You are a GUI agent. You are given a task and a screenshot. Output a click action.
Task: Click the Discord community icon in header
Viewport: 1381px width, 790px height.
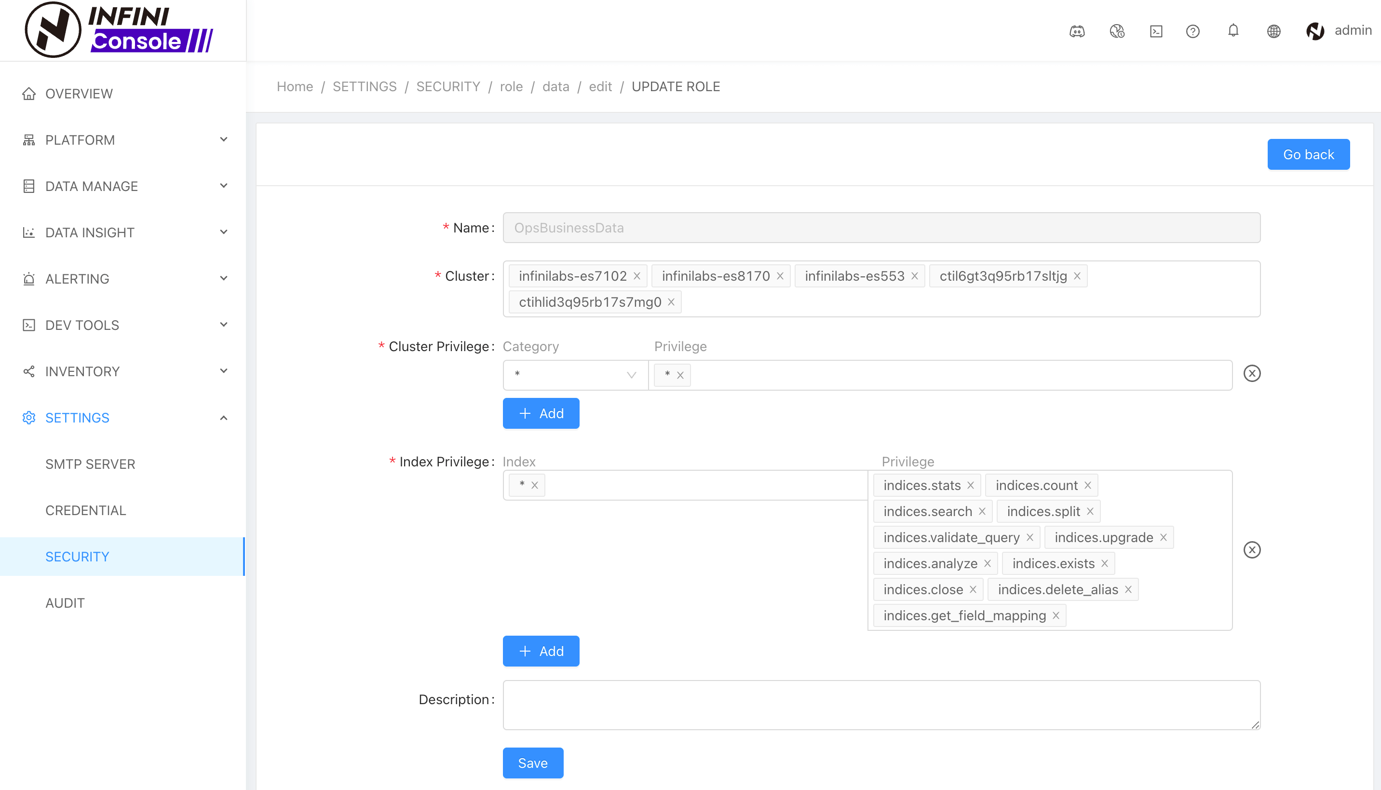(x=1077, y=31)
